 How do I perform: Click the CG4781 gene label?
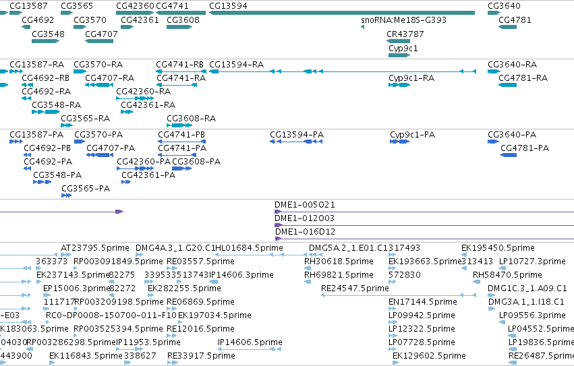click(x=515, y=20)
